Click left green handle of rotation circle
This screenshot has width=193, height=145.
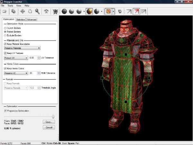tap(102, 78)
